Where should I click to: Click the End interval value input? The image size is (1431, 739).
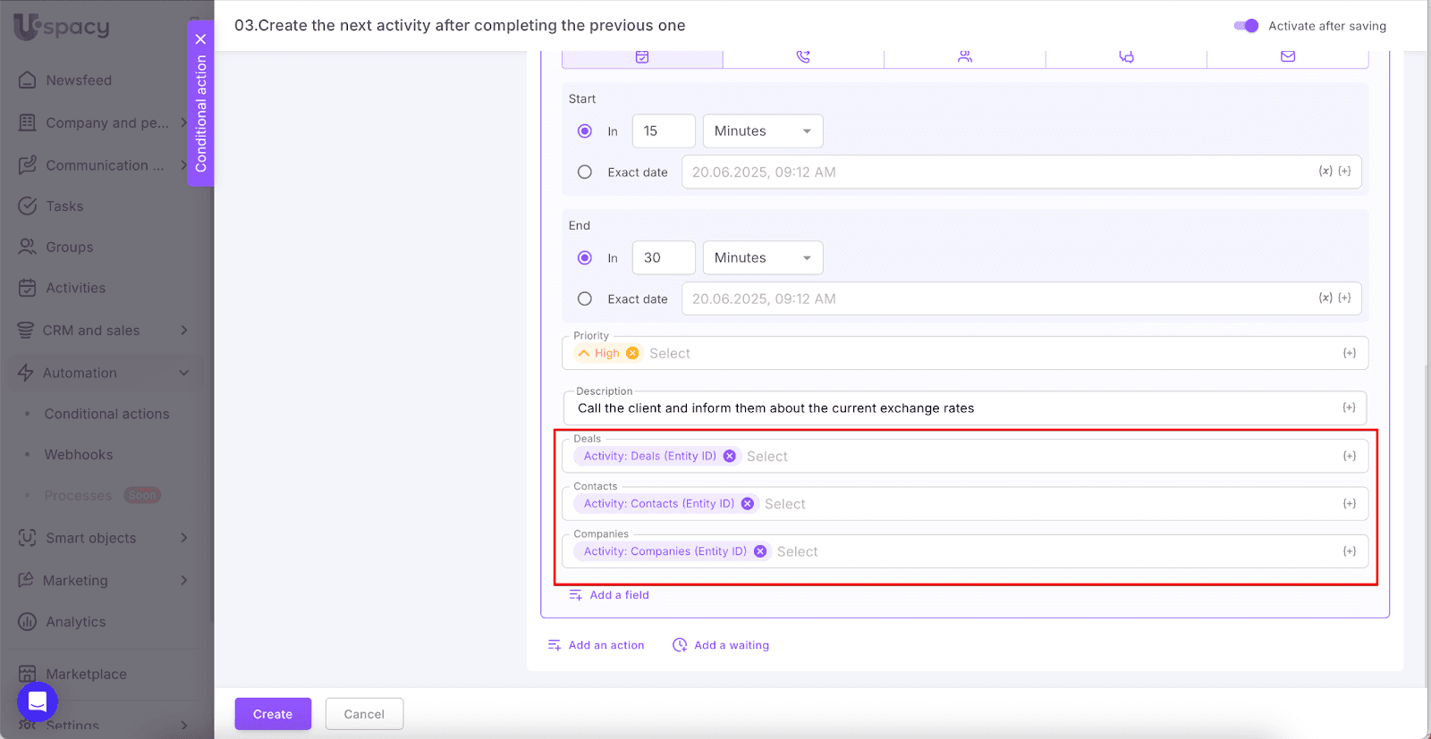coord(663,258)
